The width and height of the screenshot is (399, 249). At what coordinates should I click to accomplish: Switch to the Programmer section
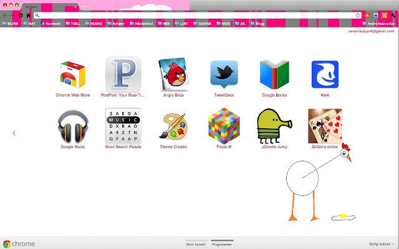pyautogui.click(x=222, y=244)
